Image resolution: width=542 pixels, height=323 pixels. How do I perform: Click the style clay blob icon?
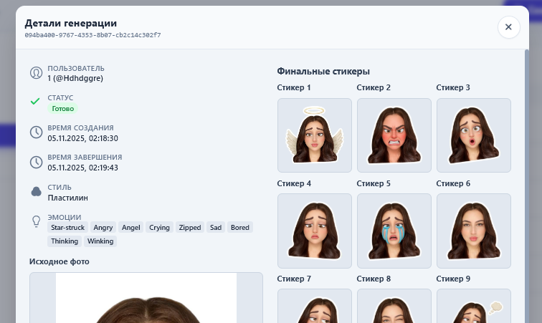(37, 192)
